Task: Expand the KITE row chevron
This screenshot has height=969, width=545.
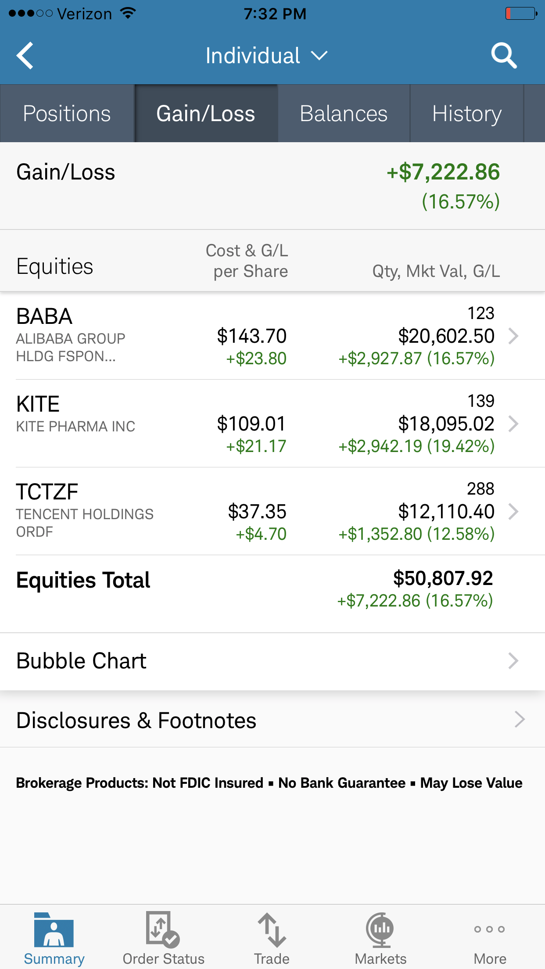Action: (513, 424)
